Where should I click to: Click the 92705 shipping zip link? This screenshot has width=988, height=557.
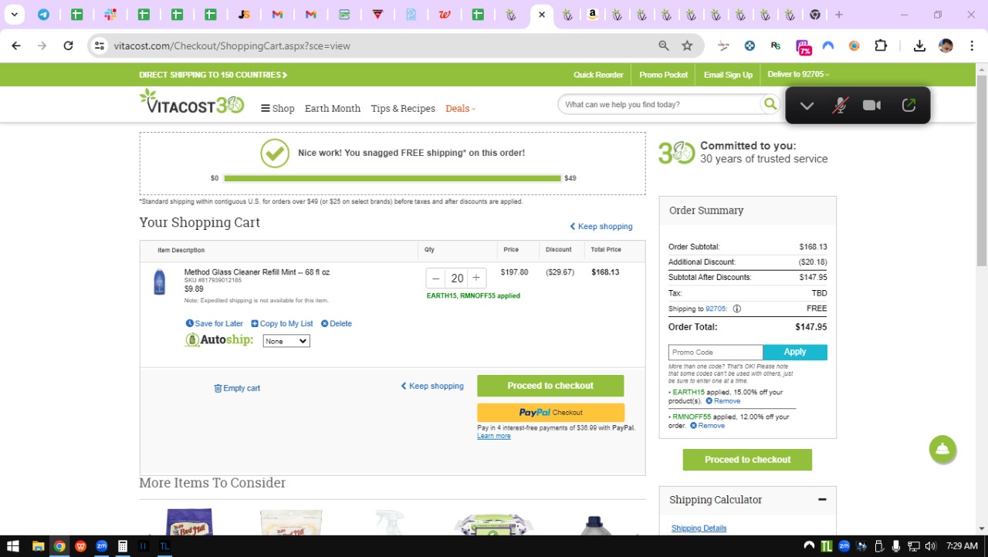coord(716,309)
